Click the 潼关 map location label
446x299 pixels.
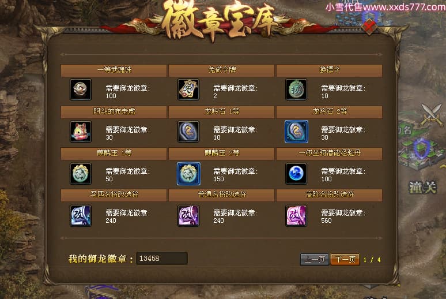click(x=423, y=187)
